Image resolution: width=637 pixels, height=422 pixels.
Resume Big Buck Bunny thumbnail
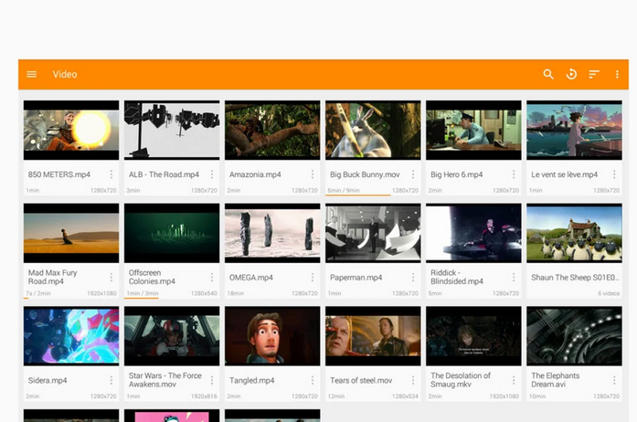coord(373,130)
